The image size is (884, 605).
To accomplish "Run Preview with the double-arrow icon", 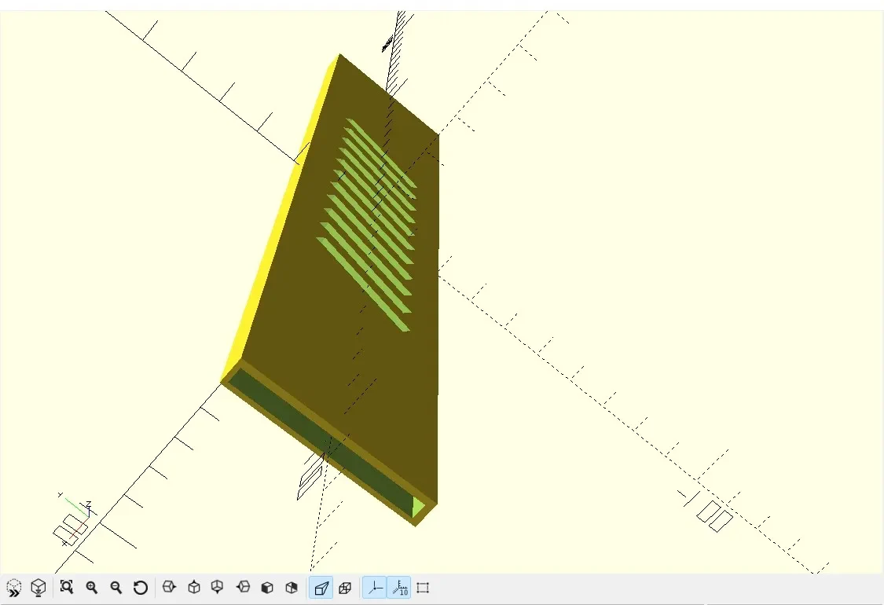I will point(13,588).
